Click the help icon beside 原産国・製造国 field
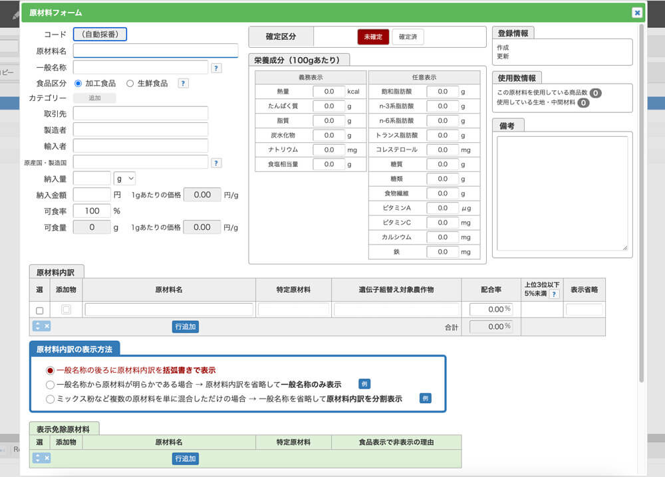The width and height of the screenshot is (665, 477). click(216, 163)
